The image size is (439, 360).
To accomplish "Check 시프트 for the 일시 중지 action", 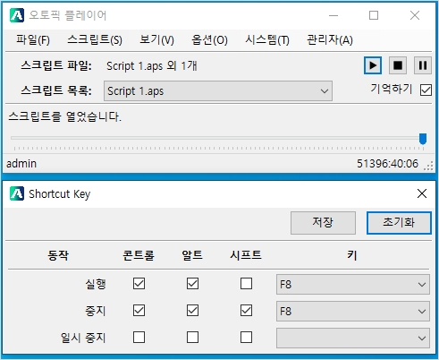I will (x=246, y=338).
